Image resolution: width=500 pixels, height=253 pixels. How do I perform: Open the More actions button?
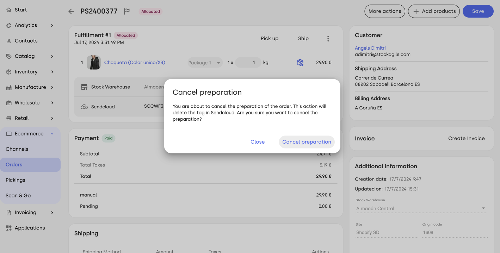coord(385,11)
